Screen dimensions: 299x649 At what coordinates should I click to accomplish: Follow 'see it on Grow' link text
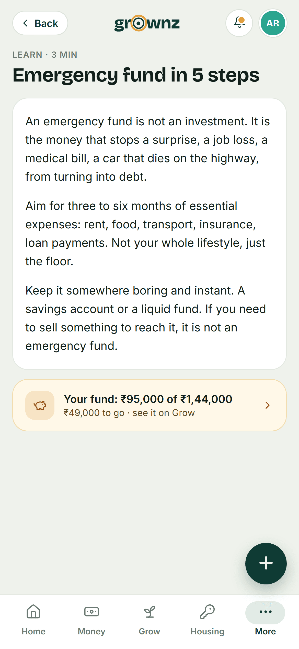pyautogui.click(x=164, y=413)
